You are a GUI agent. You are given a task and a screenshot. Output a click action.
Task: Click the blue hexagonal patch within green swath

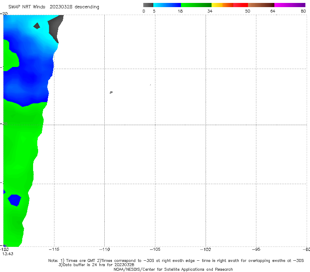tap(14, 200)
